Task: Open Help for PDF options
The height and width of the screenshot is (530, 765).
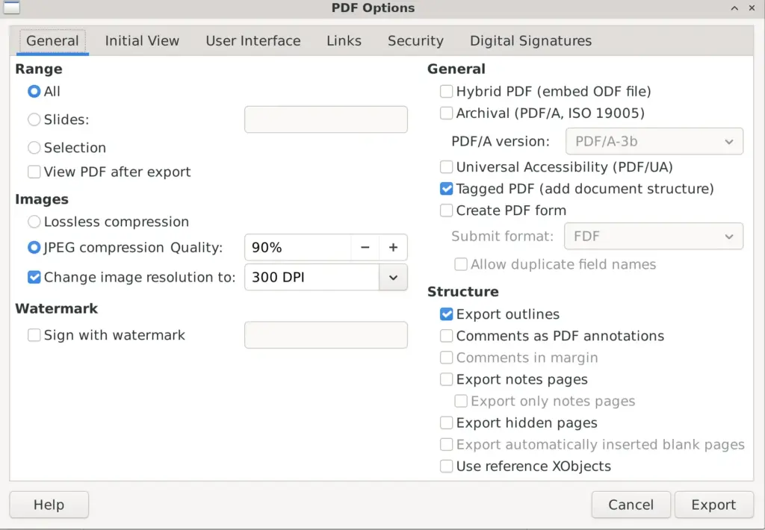Action: click(49, 505)
